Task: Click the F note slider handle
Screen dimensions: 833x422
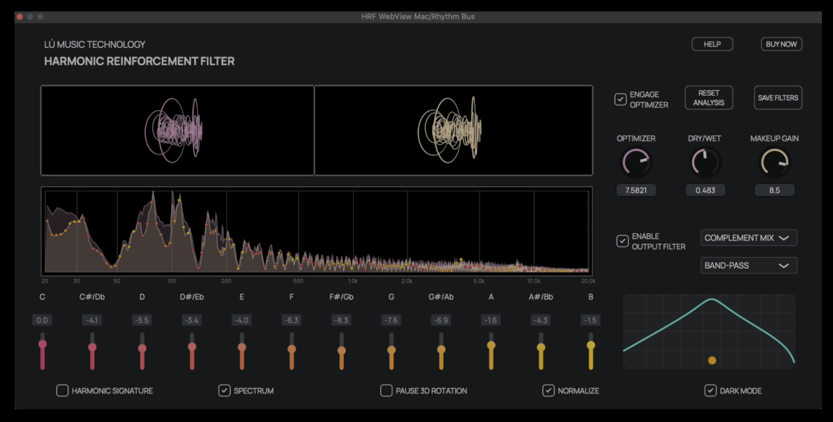Action: tap(292, 349)
